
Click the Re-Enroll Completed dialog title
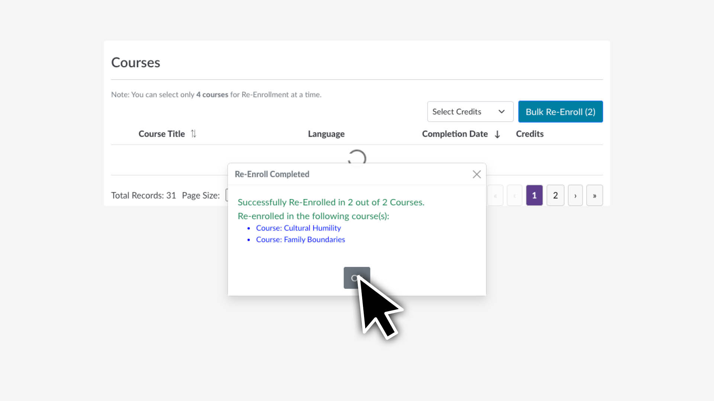tap(272, 174)
